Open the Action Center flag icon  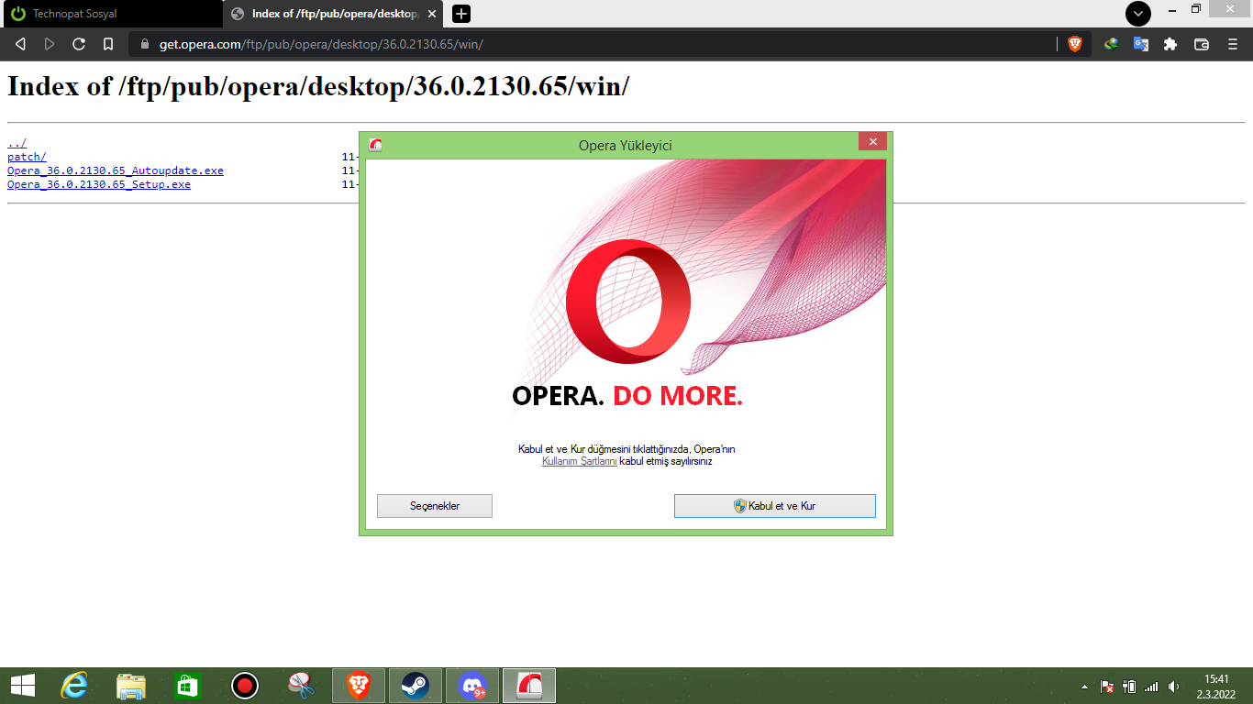click(1107, 687)
